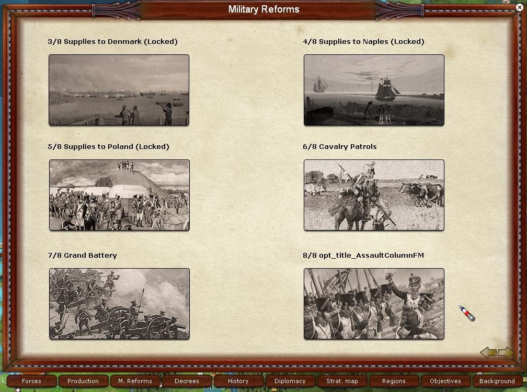
Task: Switch to the Production tab
Action: tap(83, 381)
